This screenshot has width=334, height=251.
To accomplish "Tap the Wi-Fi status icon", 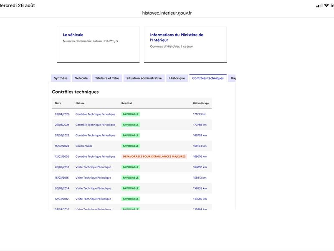I will pyautogui.click(x=326, y=5).
